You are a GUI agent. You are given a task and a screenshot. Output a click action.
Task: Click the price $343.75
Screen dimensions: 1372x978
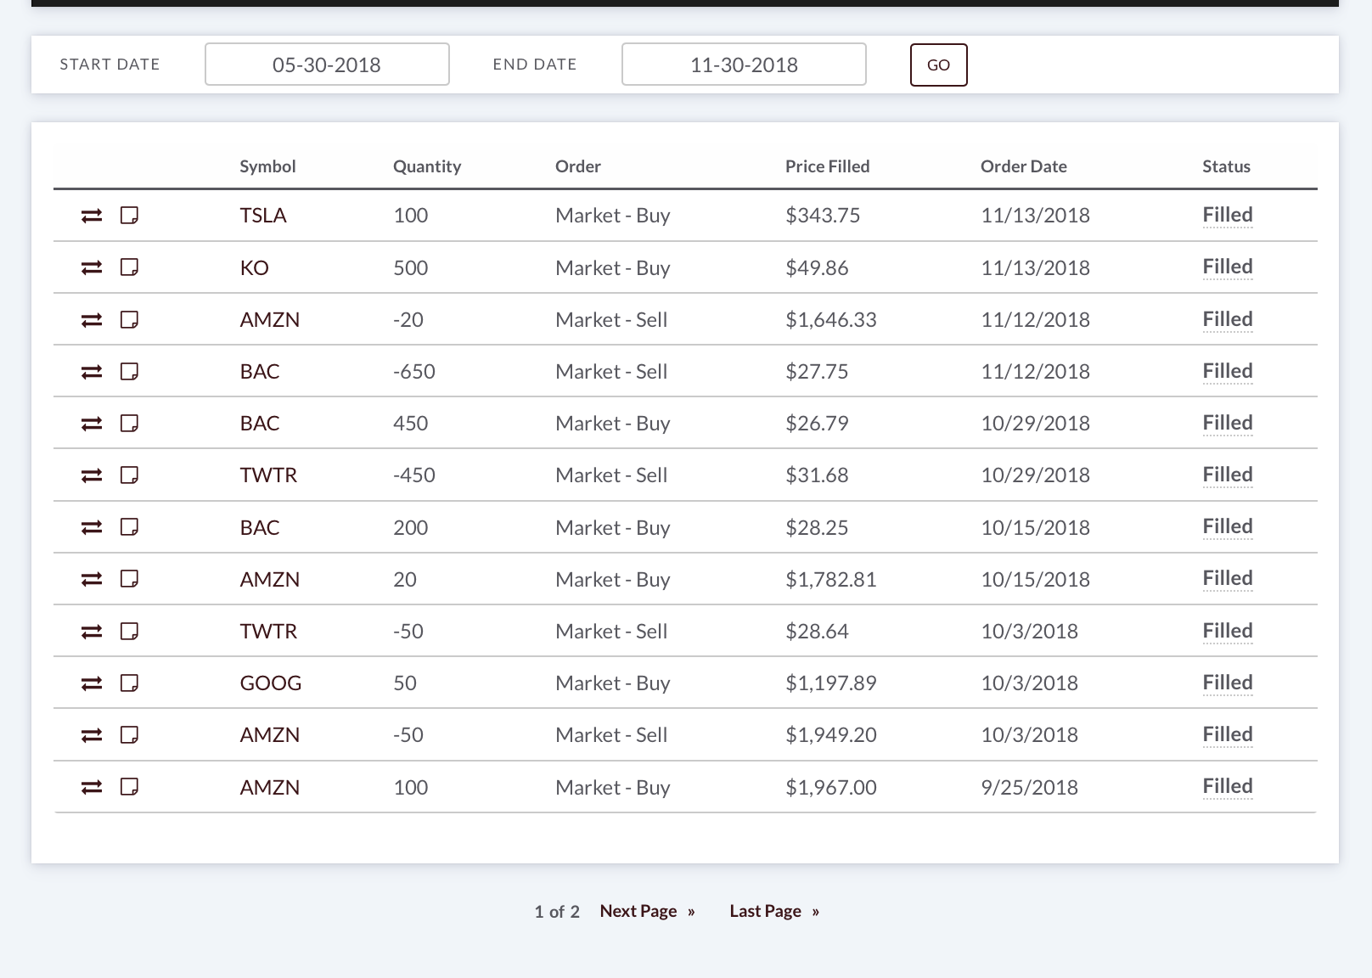823,216
